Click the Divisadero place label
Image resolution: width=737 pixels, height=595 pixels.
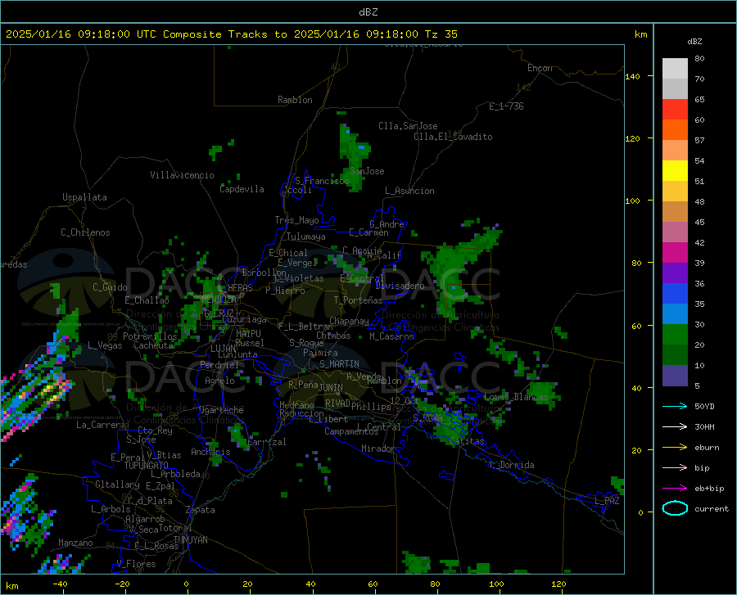[400, 286]
